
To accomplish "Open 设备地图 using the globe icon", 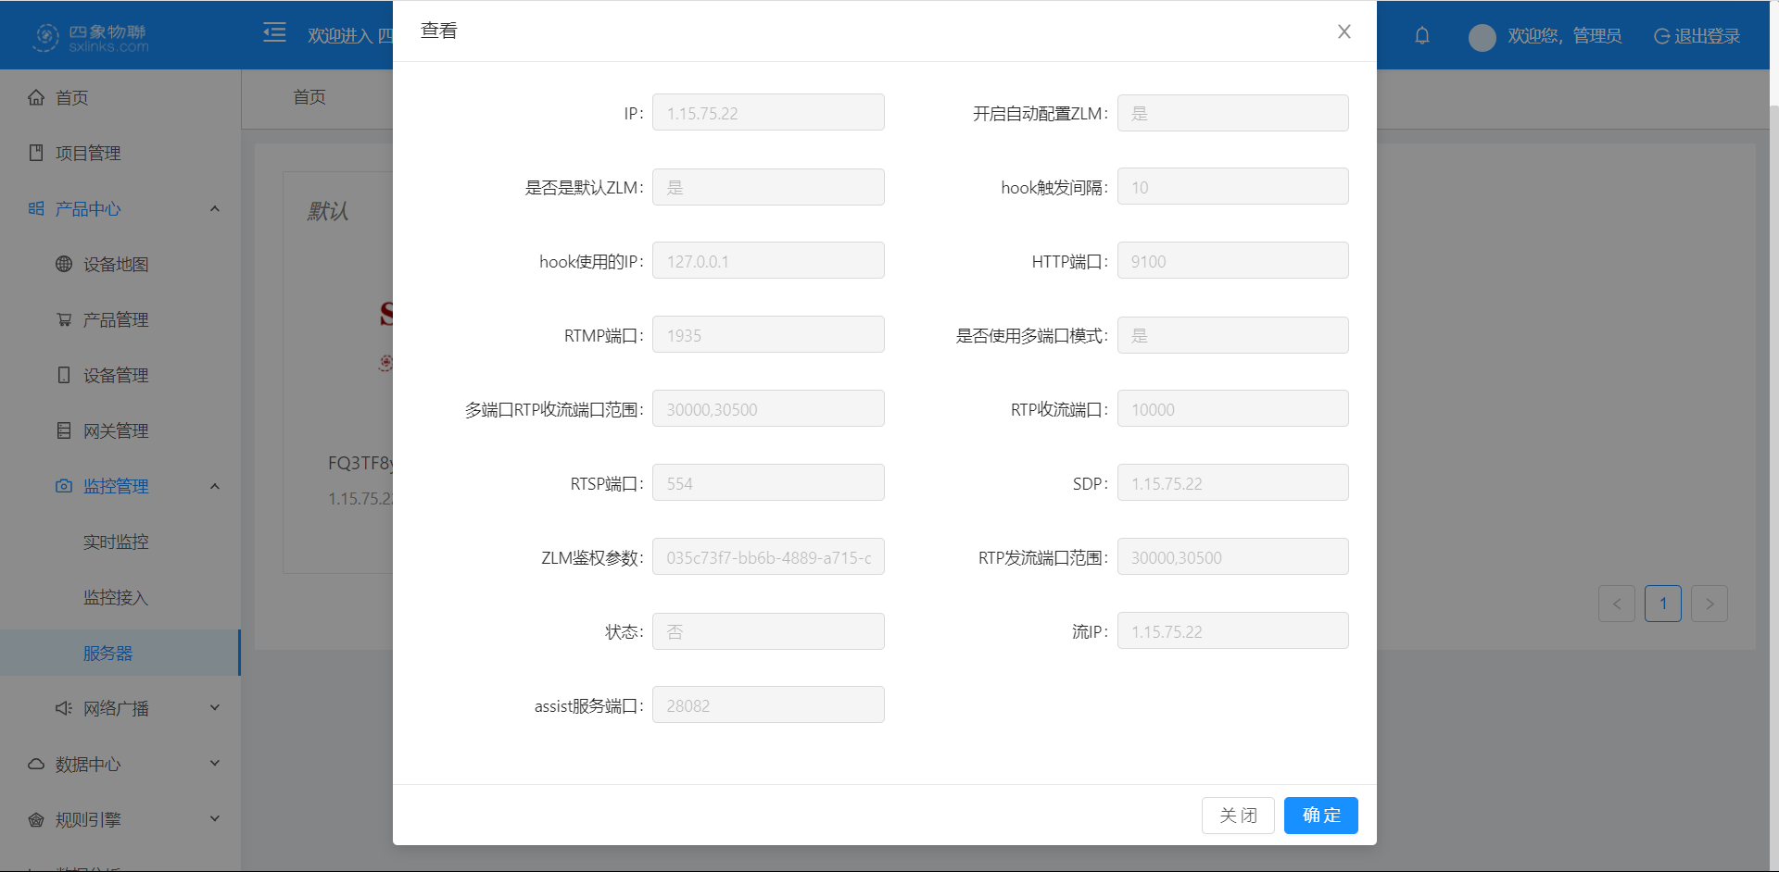I will 63,264.
